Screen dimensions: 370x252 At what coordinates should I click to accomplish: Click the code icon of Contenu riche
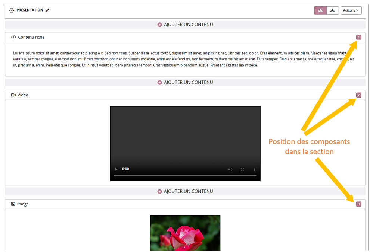pyautogui.click(x=13, y=37)
